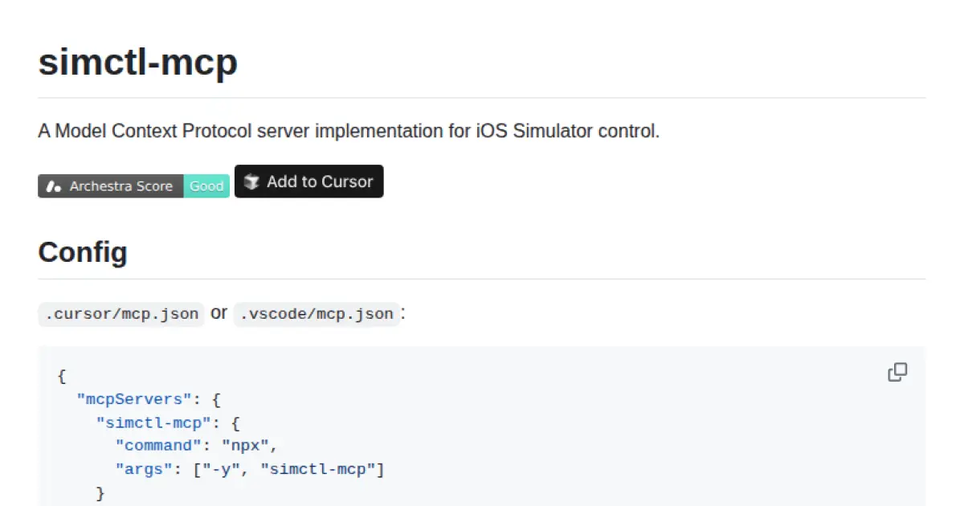
Task: Click the green Good score indicator
Action: 206,186
